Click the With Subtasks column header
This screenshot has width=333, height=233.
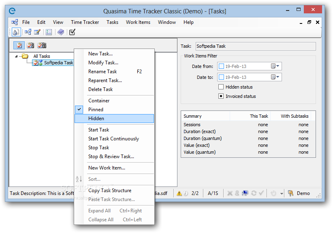coord(291,116)
